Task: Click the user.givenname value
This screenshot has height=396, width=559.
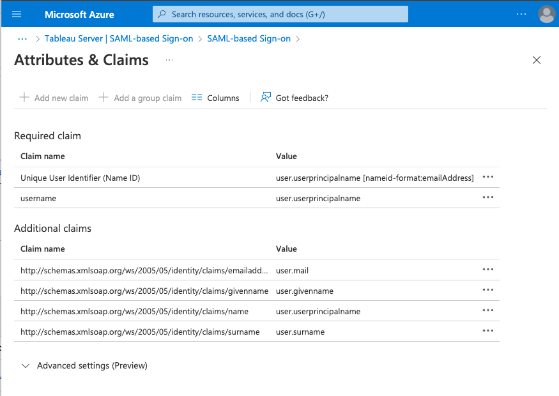Action: 305,291
